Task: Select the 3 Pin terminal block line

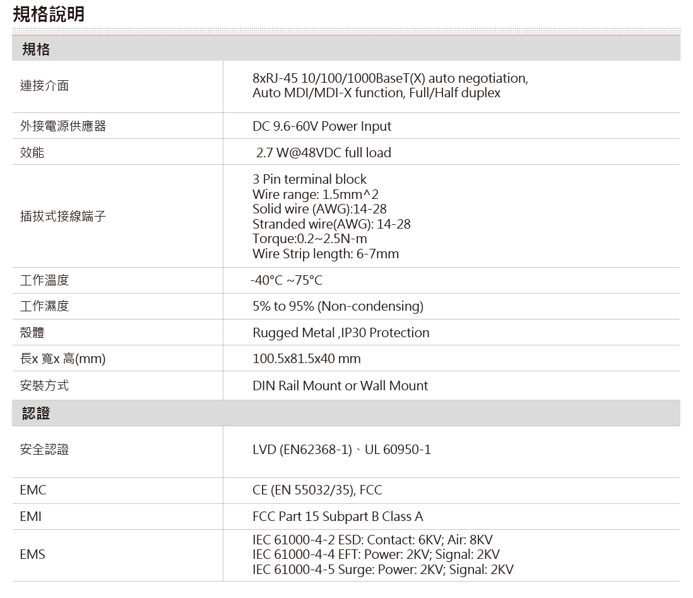Action: pos(309,179)
